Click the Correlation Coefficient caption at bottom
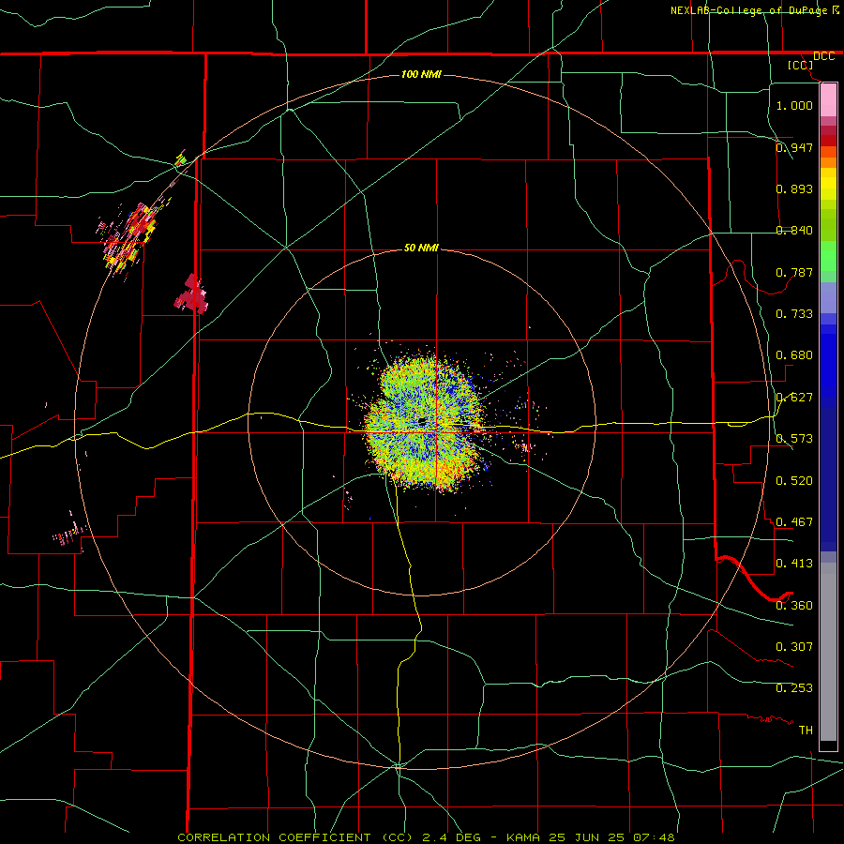 426,837
